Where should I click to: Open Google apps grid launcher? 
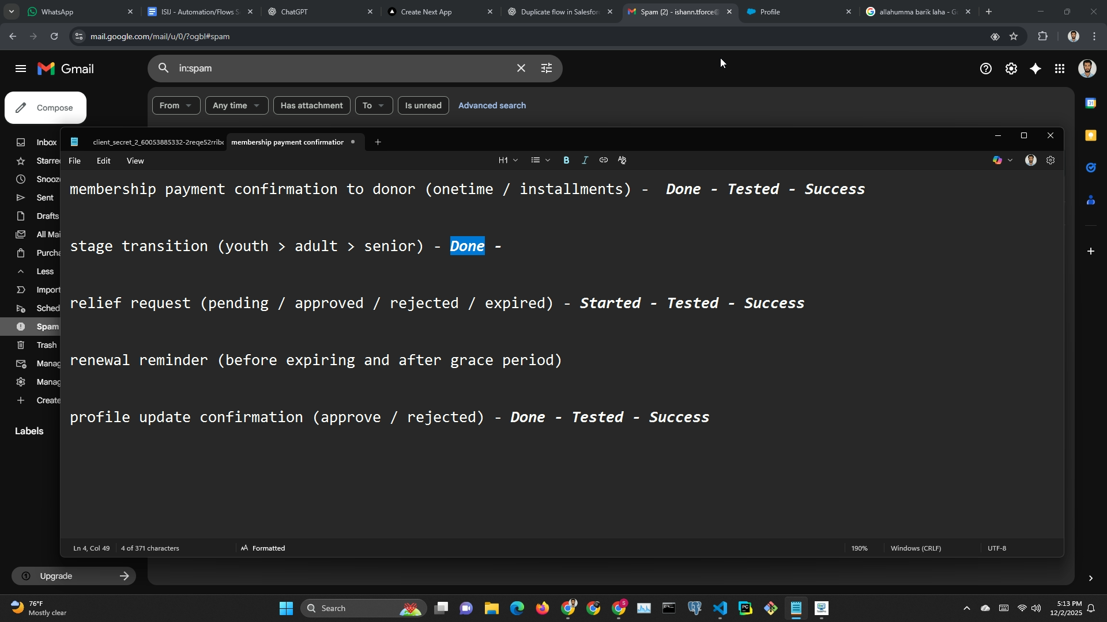(1060, 69)
